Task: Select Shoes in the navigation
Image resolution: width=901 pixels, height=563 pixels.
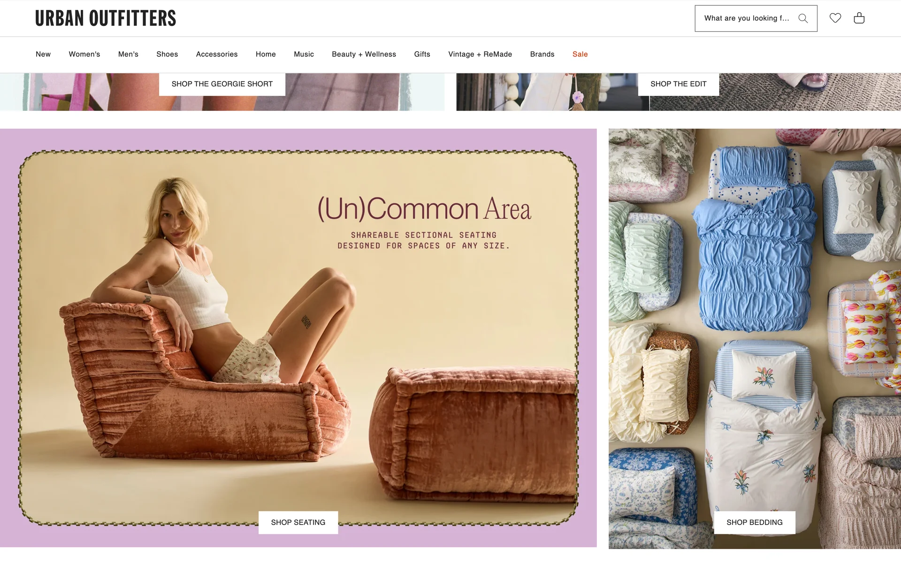Action: [x=167, y=54]
